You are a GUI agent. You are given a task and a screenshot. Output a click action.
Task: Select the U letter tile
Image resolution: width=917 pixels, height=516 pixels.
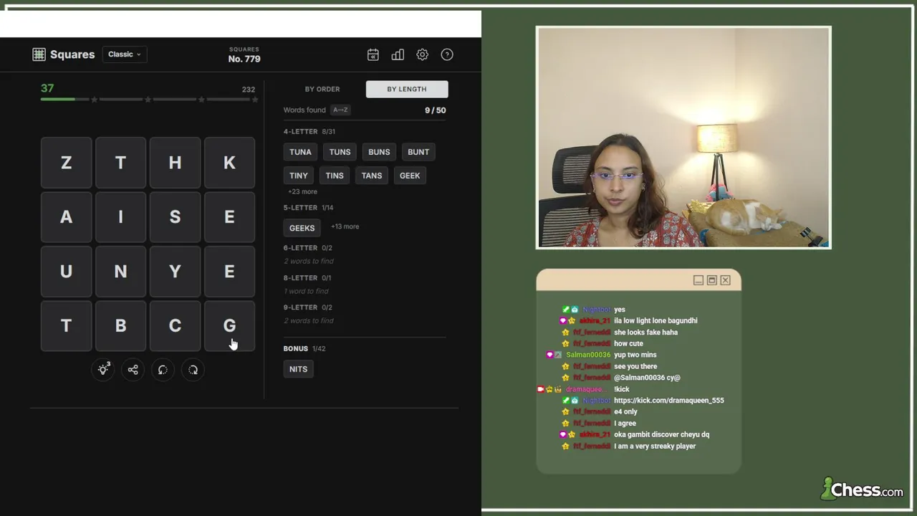point(66,272)
